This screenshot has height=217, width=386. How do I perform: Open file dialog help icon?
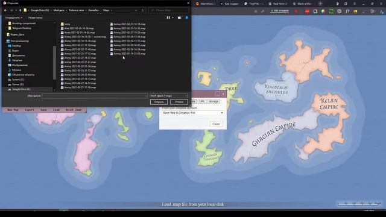tap(186, 17)
